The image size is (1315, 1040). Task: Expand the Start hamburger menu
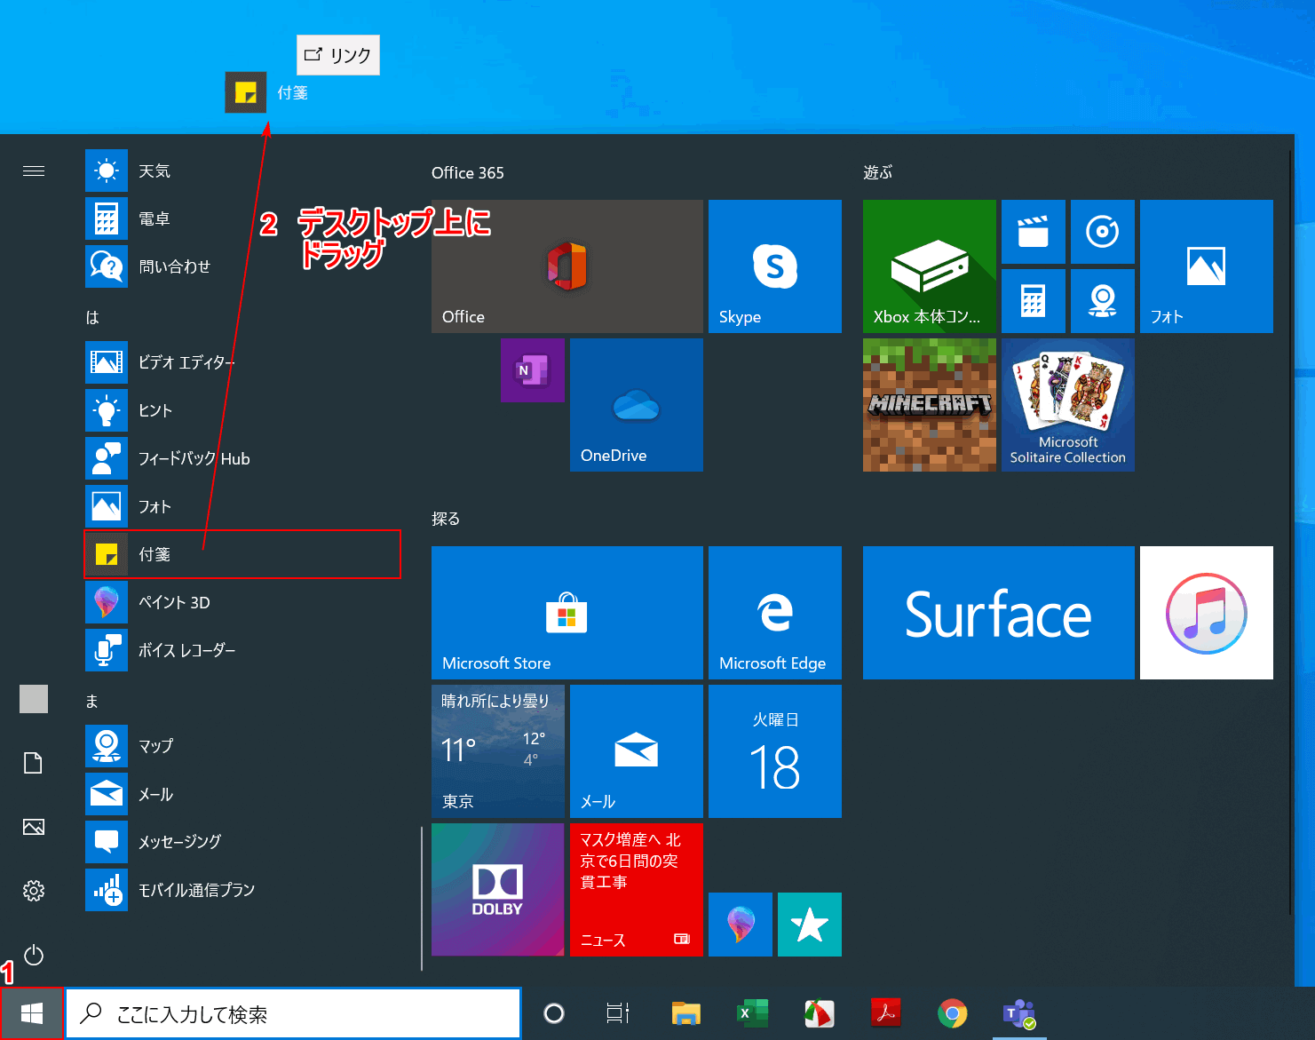point(34,171)
